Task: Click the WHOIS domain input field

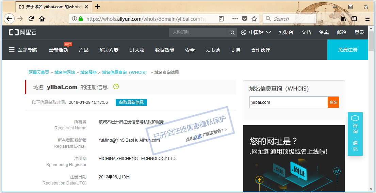Action: tap(288, 102)
